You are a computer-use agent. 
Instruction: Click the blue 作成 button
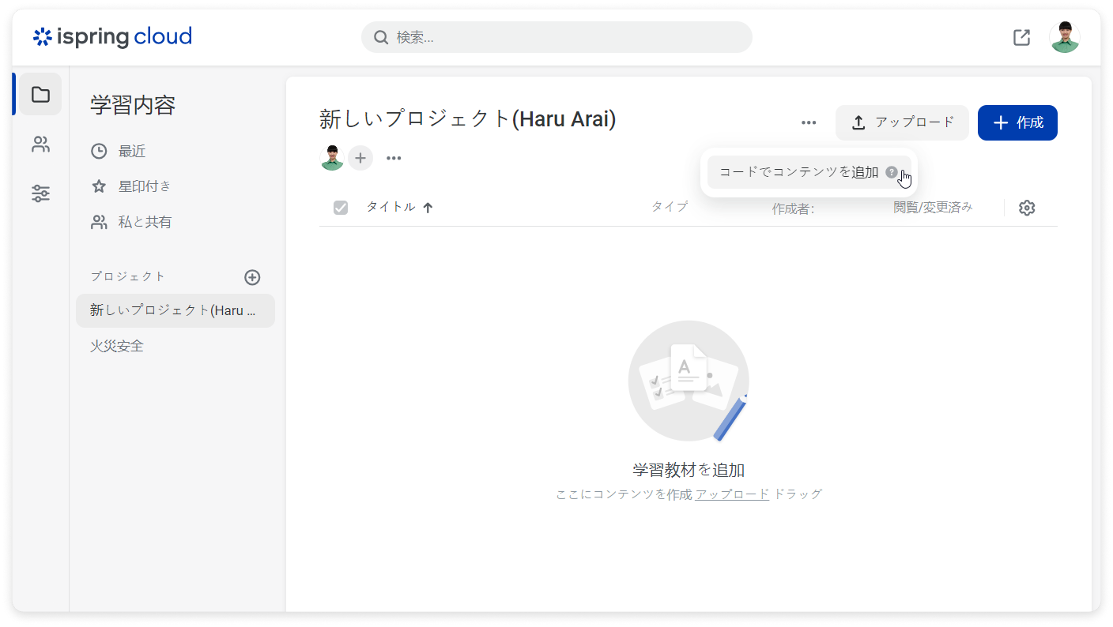(1017, 122)
